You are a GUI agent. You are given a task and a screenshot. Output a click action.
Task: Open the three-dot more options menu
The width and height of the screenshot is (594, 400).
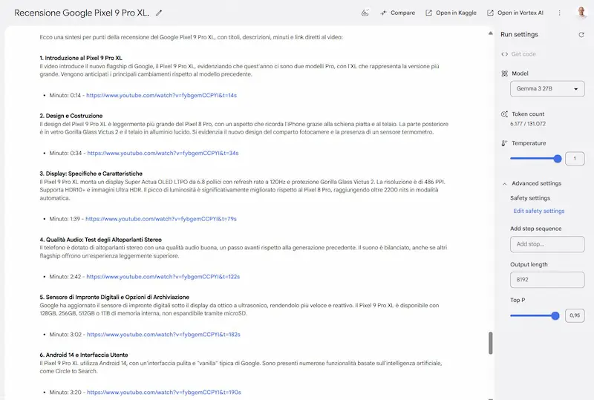pos(560,13)
